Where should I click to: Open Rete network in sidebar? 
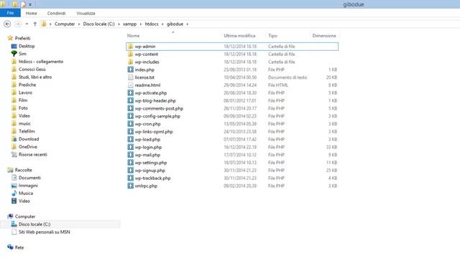19,247
